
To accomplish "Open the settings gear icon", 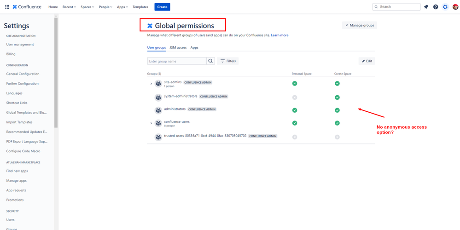I will tap(445, 7).
